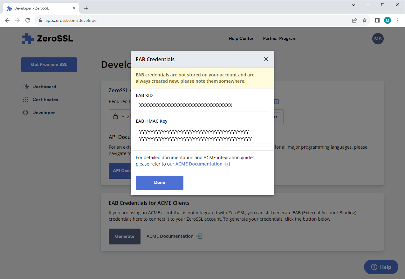
Task: Click the Done button in EAB Credentials dialog
Action: [x=159, y=183]
